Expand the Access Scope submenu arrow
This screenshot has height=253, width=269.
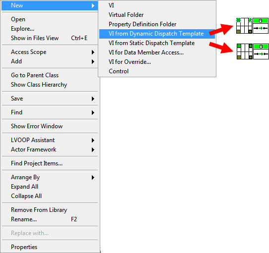93,52
